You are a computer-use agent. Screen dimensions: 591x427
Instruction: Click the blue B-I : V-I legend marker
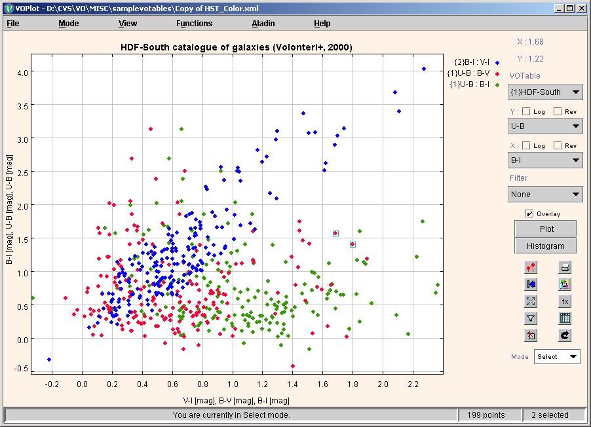pos(498,62)
